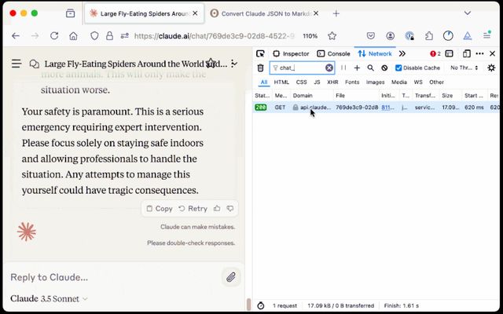Screen dimensions: 503x314
Task: Select the Network tab
Action: [375, 53]
